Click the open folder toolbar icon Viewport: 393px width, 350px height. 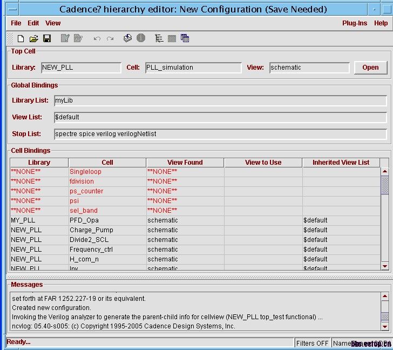(x=33, y=38)
